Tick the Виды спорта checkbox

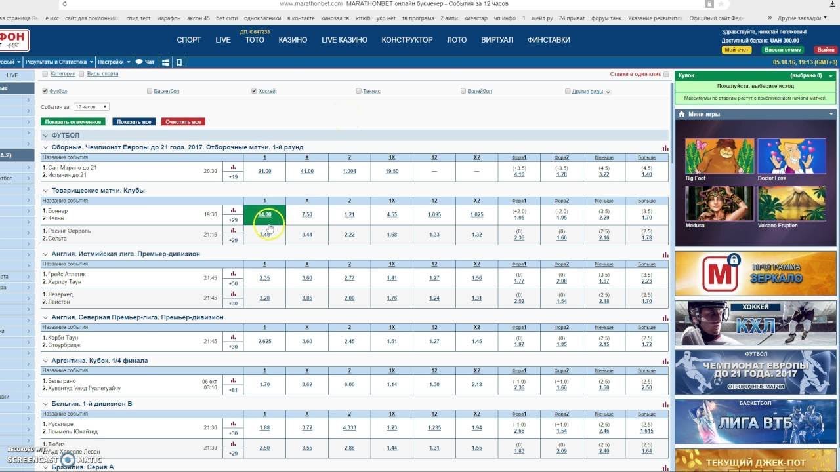coord(81,74)
